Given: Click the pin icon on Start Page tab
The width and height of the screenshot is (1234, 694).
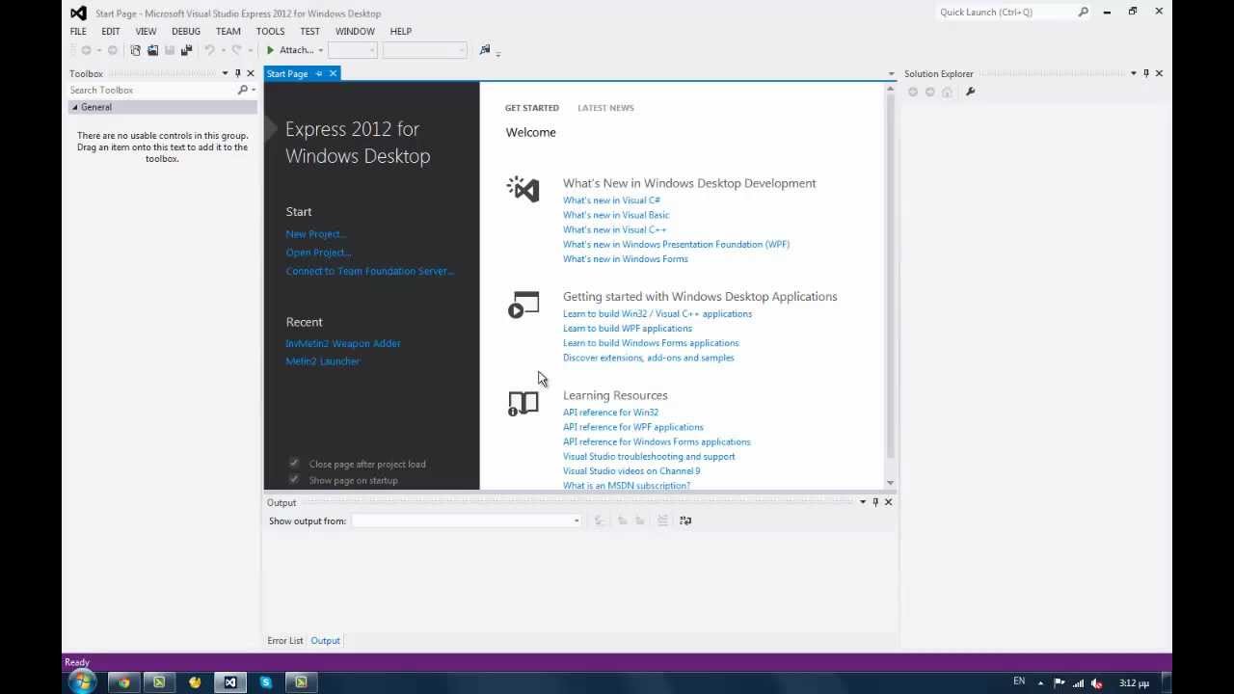Looking at the screenshot, I should coord(319,73).
